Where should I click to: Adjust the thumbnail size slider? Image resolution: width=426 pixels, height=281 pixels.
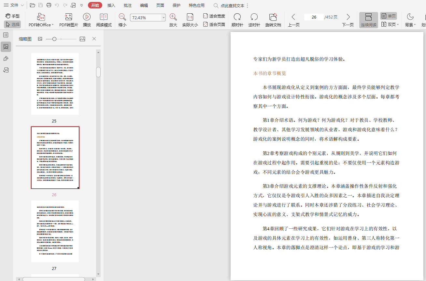pos(54,39)
